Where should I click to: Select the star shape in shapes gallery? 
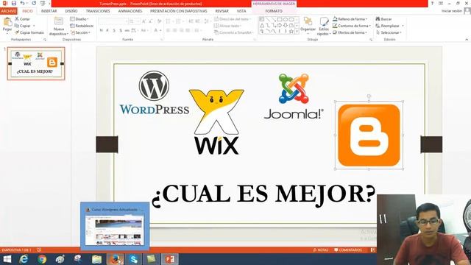coord(291,31)
